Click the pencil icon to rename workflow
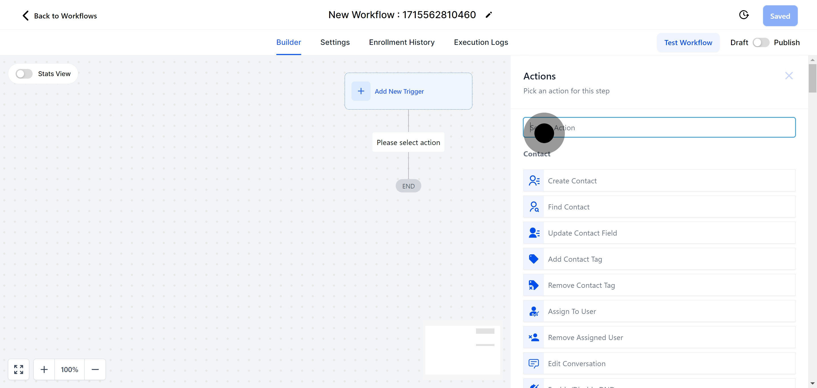 [x=489, y=15]
